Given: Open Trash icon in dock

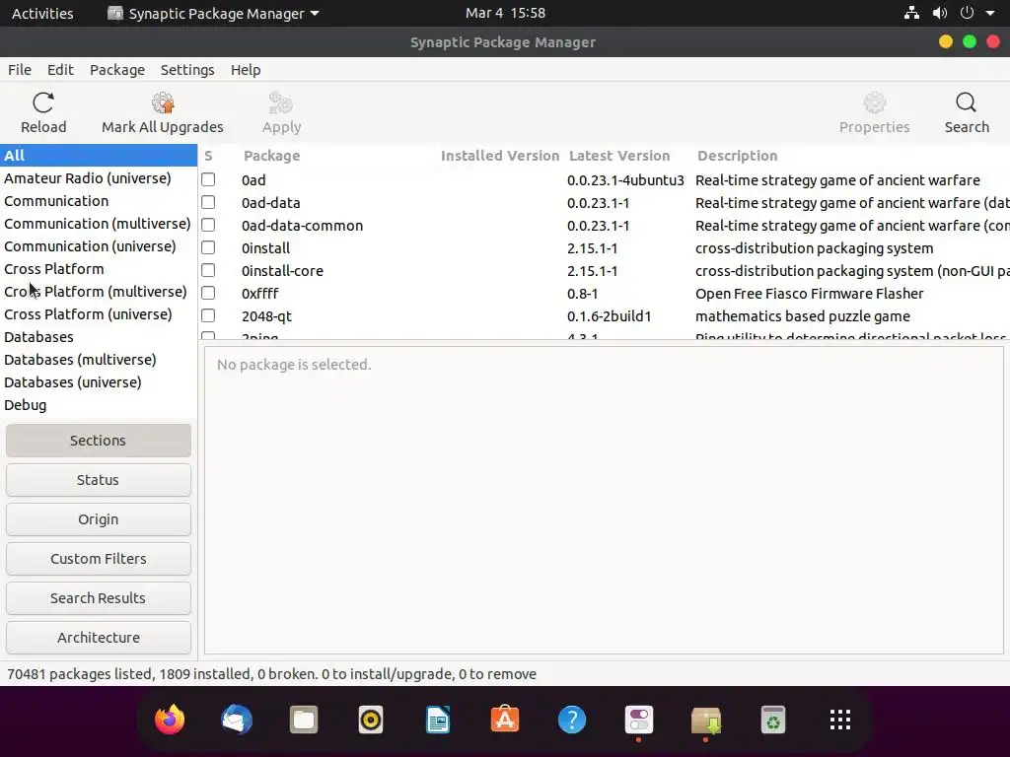Looking at the screenshot, I should pos(772,720).
